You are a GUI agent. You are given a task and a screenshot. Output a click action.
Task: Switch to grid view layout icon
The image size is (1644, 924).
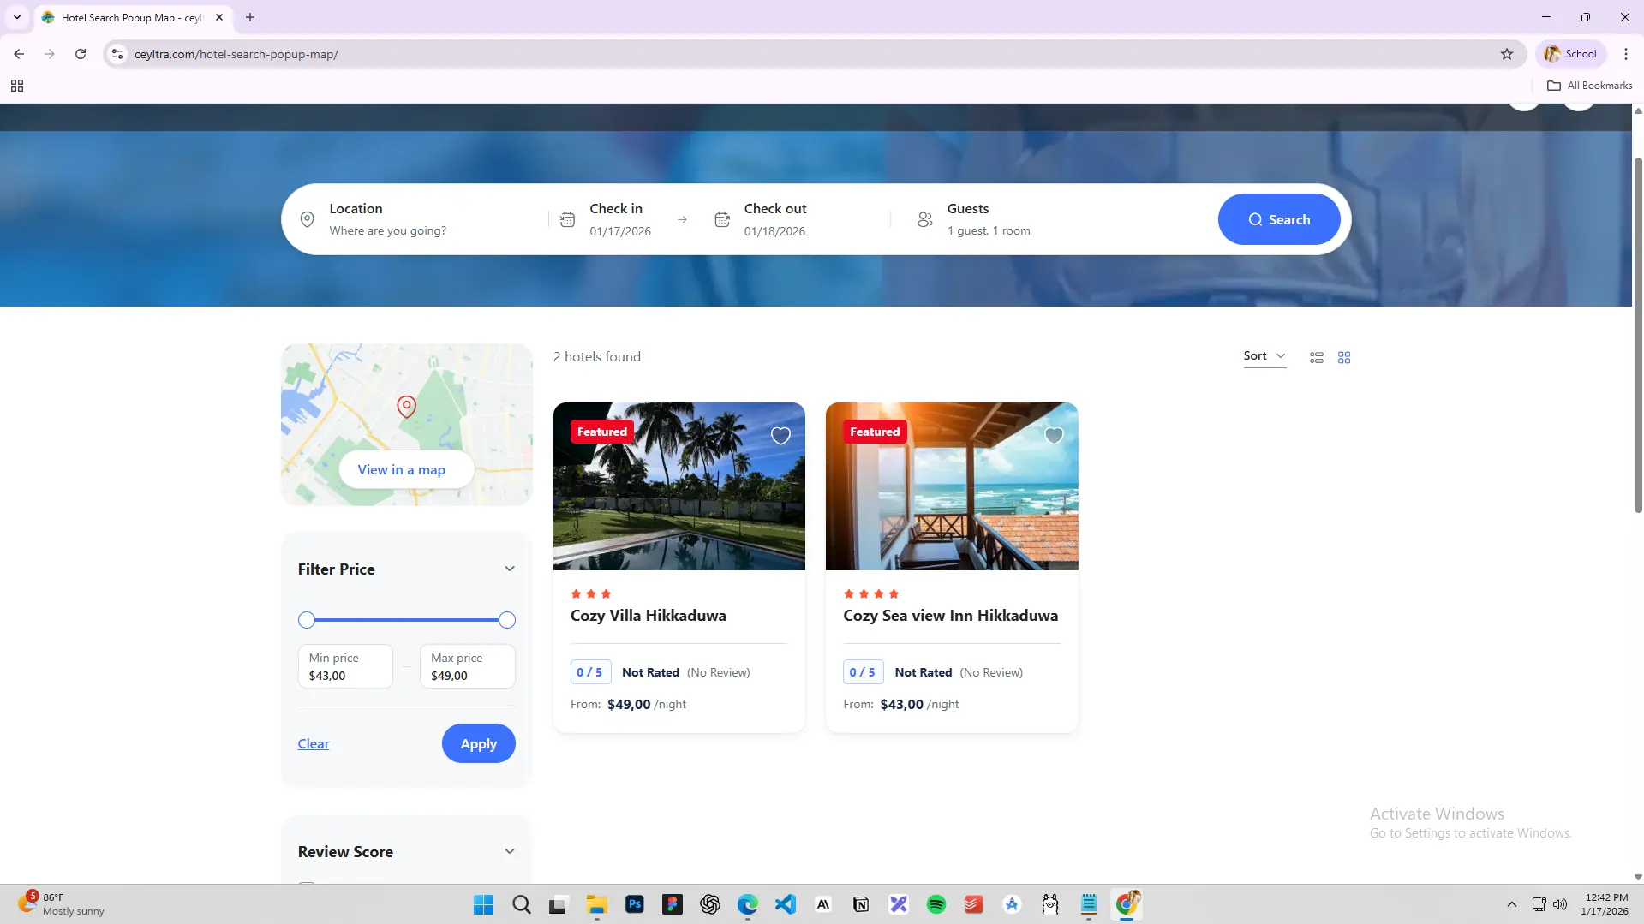tap(1343, 357)
